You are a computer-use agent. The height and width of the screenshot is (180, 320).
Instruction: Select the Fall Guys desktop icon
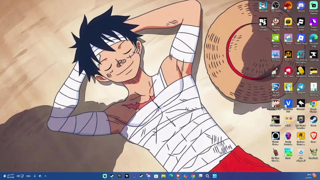[276, 56]
